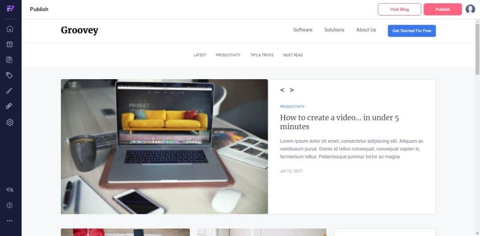
Task: Open the laptop featured post image
Action: (x=164, y=147)
